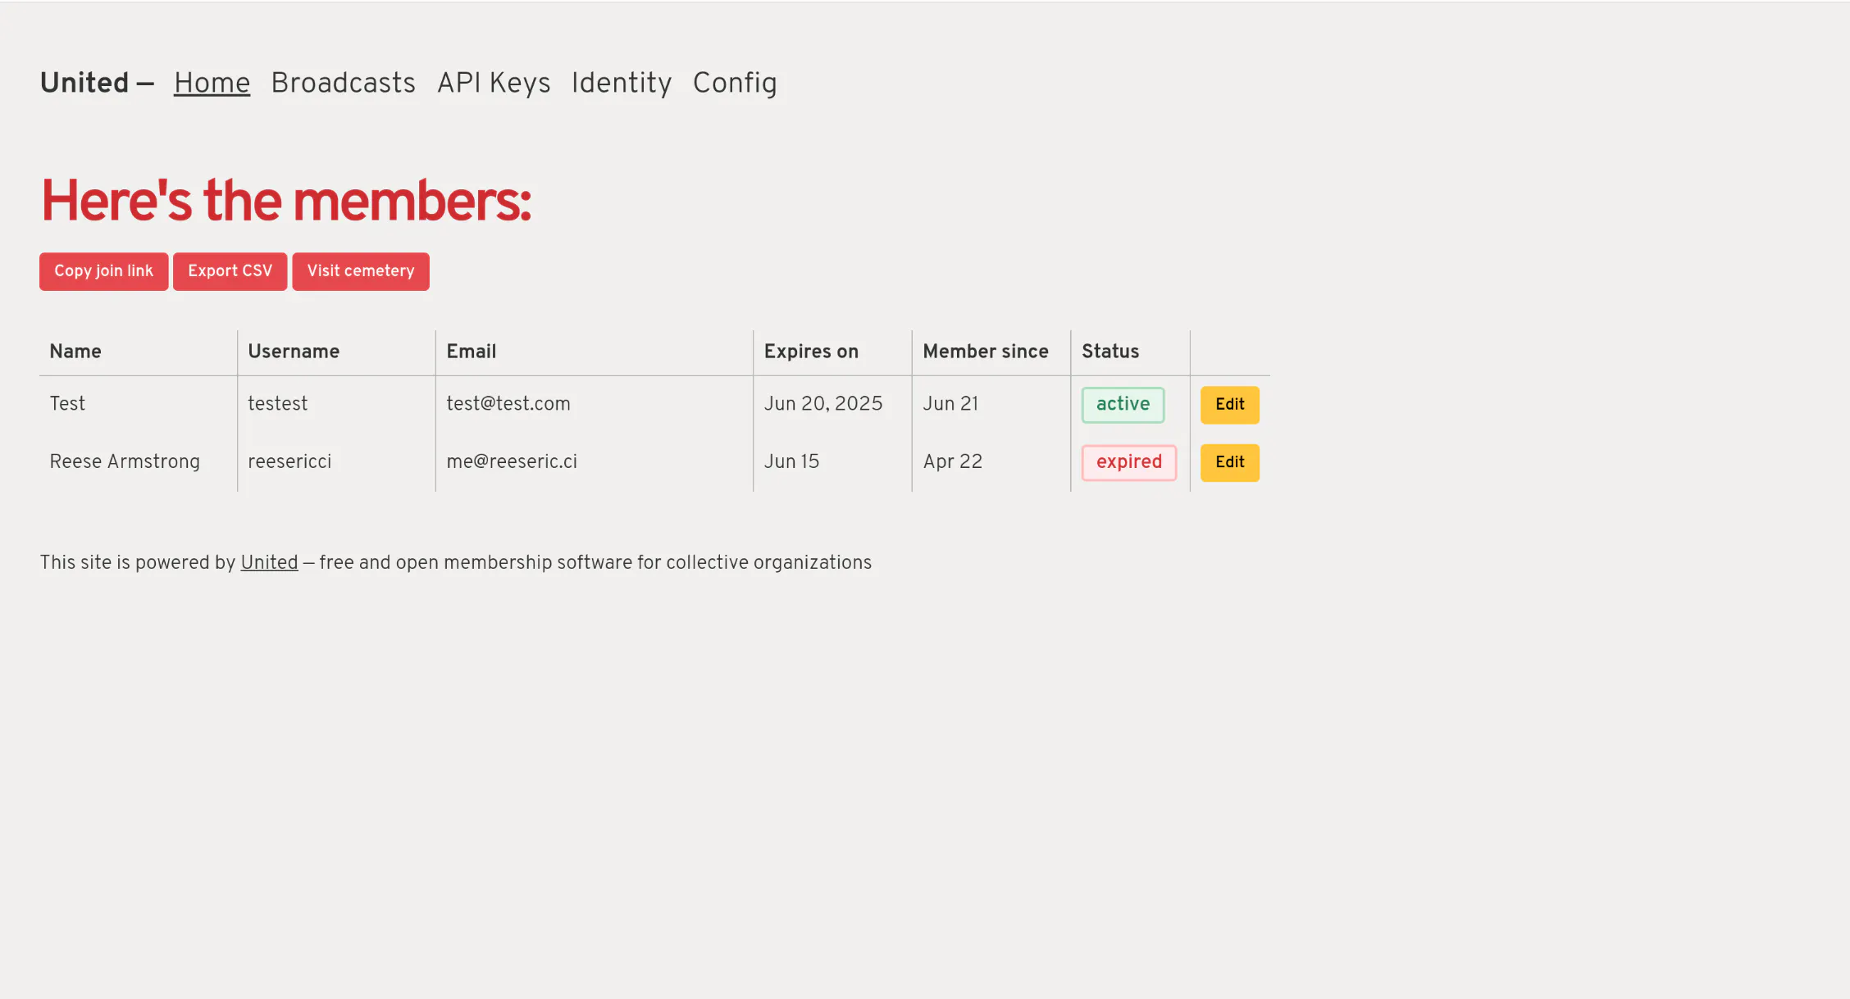Image resolution: width=1850 pixels, height=999 pixels.
Task: Select the Name column header
Action: coord(75,352)
